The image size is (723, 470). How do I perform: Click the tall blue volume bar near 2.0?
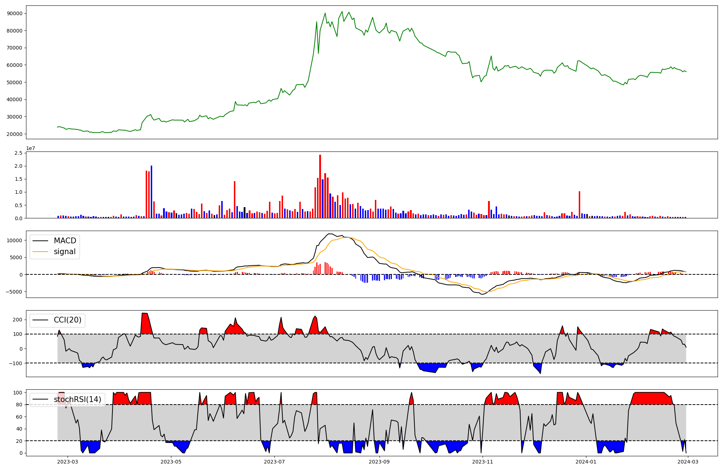click(x=151, y=192)
